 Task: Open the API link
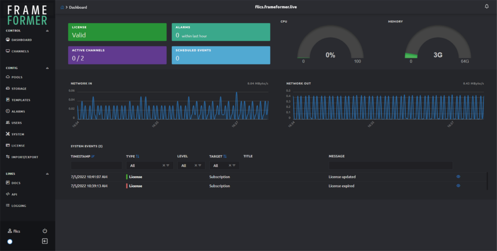(x=12, y=194)
